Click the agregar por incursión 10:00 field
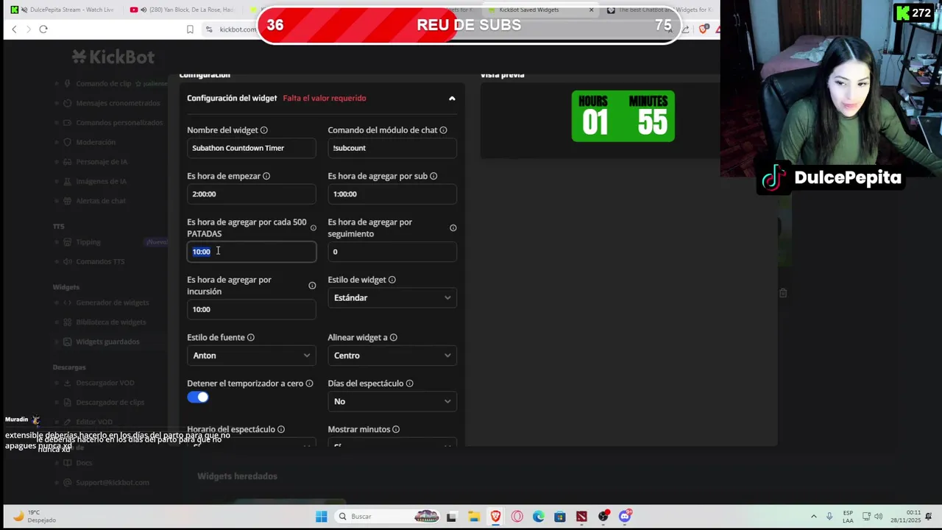942x530 pixels. click(252, 309)
